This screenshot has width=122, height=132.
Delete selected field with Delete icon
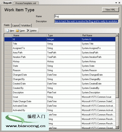point(28,31)
